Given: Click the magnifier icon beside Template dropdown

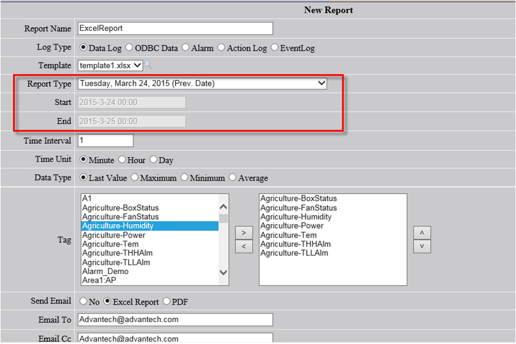Looking at the screenshot, I should [x=149, y=65].
